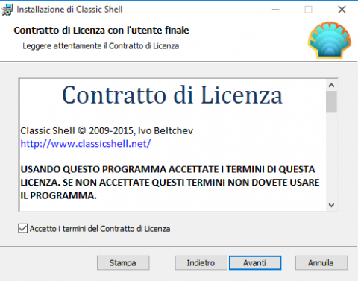Minimize the Classic Shell installer window
The width and height of the screenshot is (358, 281).
pos(275,10)
